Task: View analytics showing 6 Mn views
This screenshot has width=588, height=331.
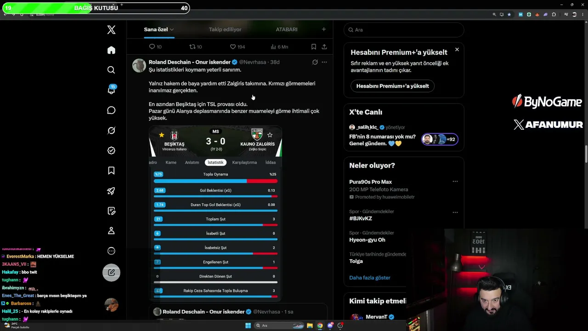Action: (x=279, y=47)
